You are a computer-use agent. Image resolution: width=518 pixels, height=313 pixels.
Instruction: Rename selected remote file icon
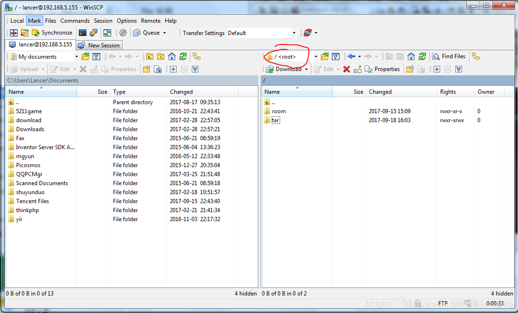click(358, 69)
